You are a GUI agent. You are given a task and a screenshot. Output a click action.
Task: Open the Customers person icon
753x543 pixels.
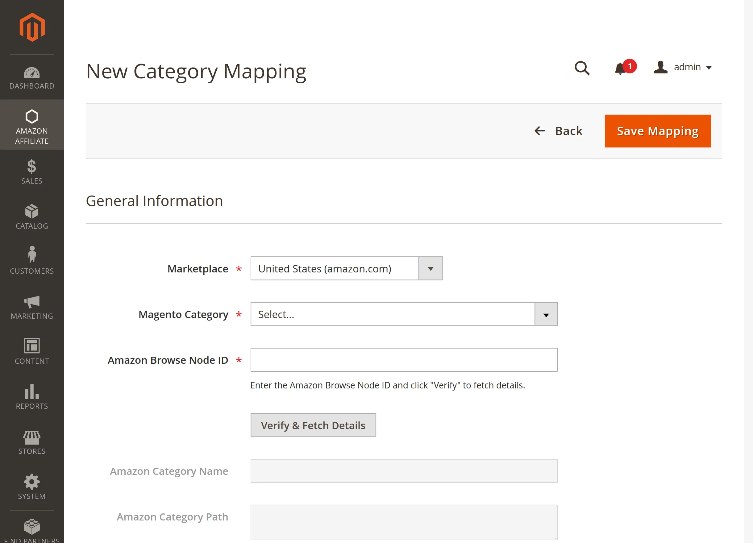coord(32,255)
